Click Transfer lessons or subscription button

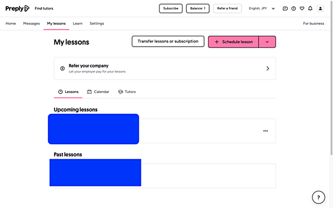tap(168, 41)
